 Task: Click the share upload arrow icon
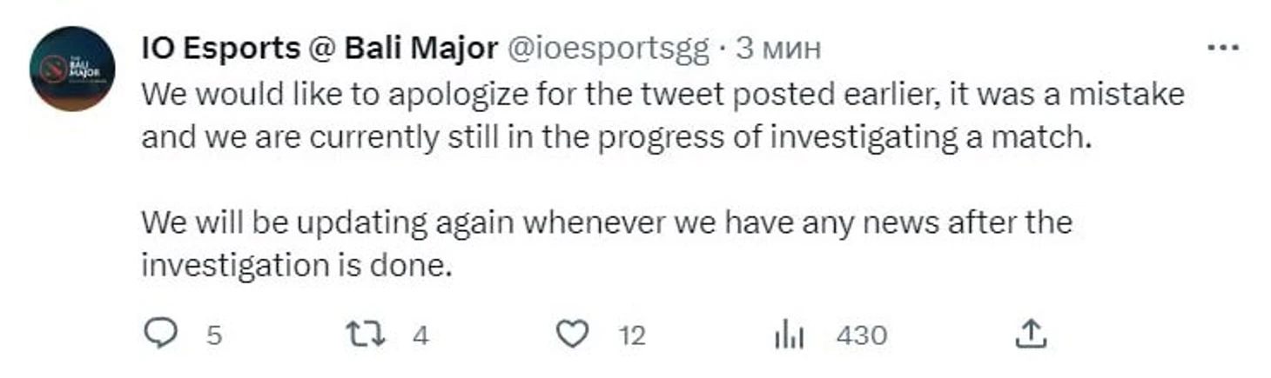pyautogui.click(x=1030, y=333)
